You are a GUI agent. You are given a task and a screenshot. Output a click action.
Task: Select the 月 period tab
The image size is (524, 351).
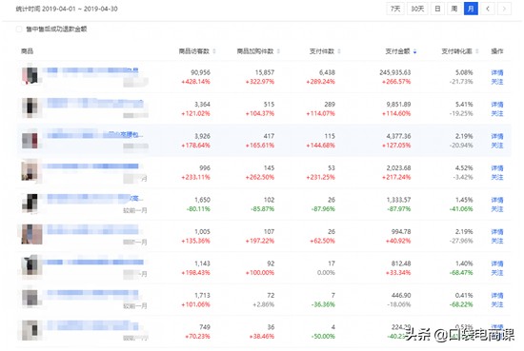[471, 9]
